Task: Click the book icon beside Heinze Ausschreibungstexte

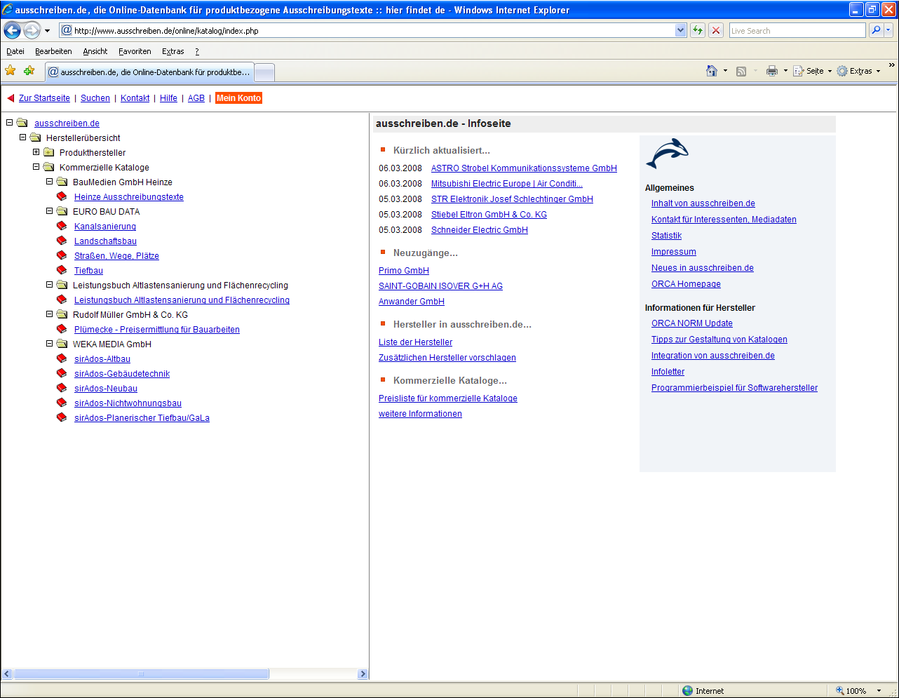Action: point(62,196)
